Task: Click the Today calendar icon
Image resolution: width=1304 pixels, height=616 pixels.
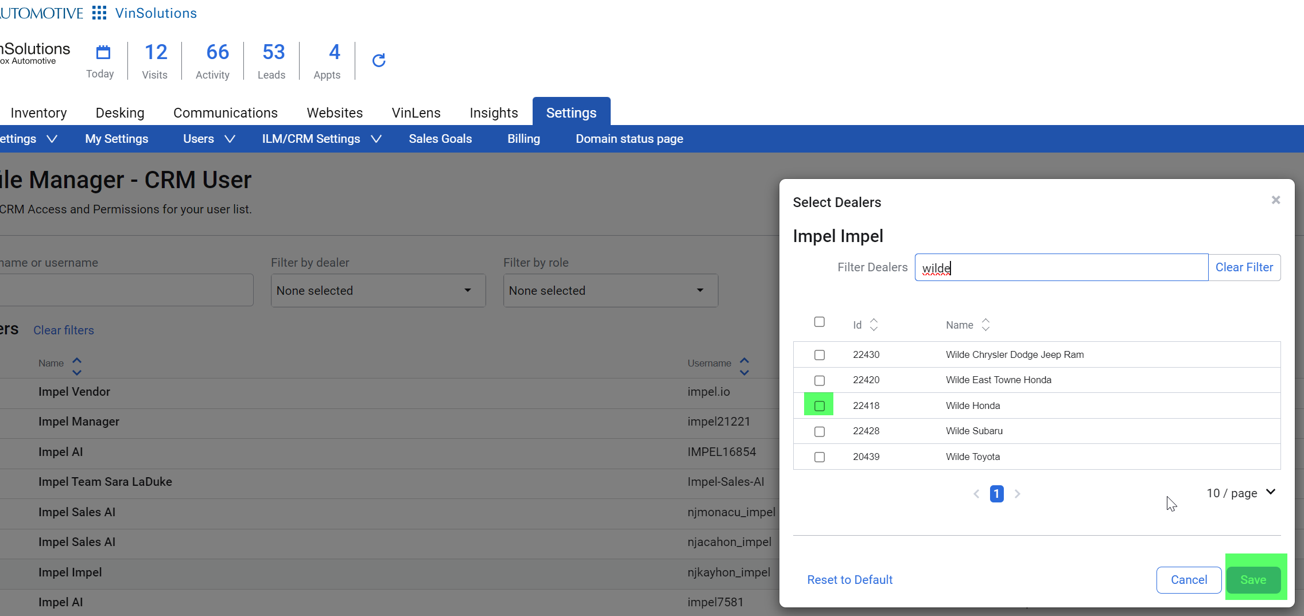Action: click(103, 52)
